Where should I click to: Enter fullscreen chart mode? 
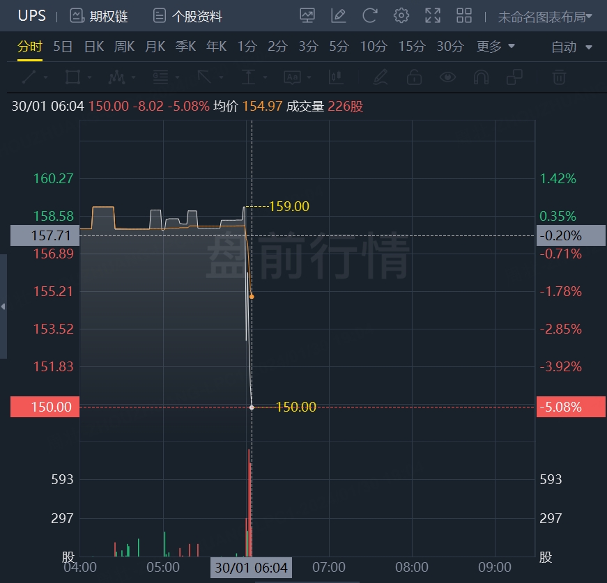tap(432, 15)
